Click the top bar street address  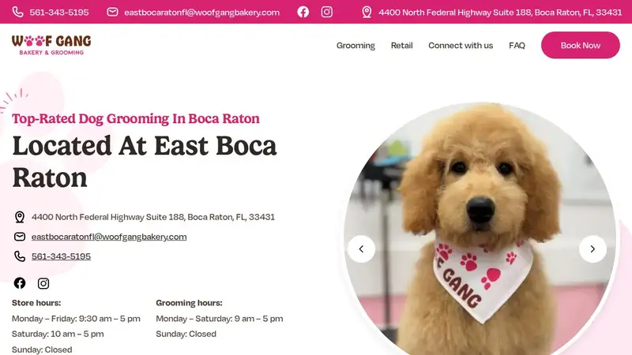(x=500, y=13)
